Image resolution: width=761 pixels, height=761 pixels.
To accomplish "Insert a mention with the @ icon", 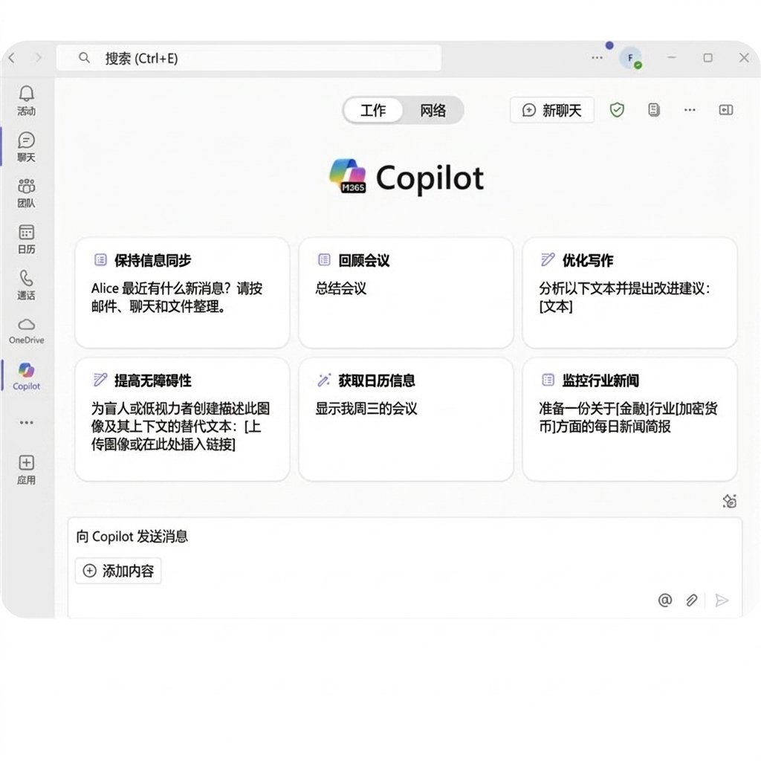I will [x=665, y=600].
